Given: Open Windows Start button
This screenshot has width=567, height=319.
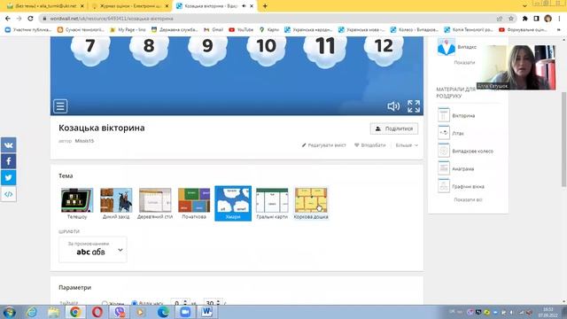Looking at the screenshot, I should [x=9, y=312].
